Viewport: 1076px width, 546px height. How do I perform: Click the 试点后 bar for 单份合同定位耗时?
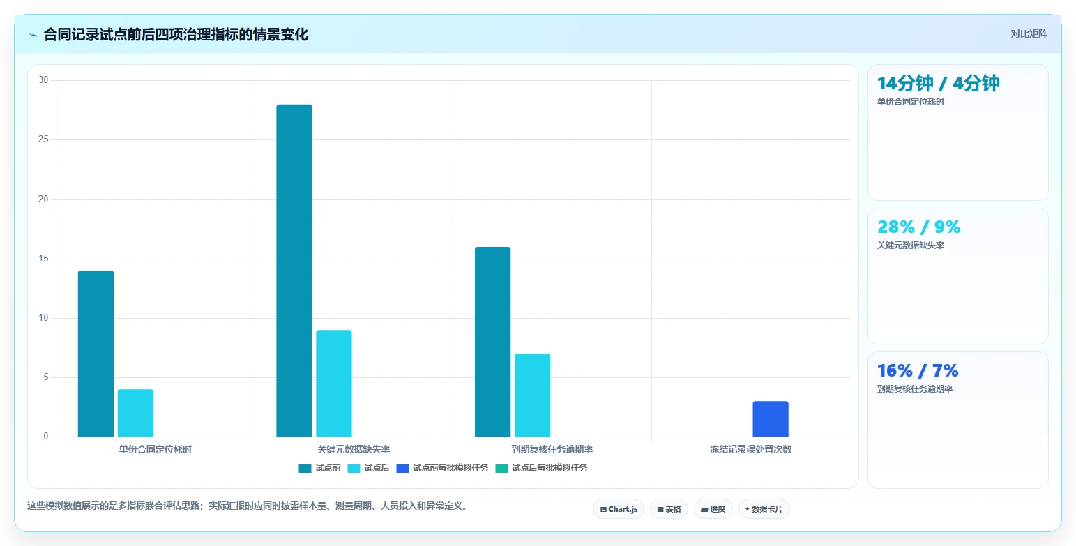point(135,413)
